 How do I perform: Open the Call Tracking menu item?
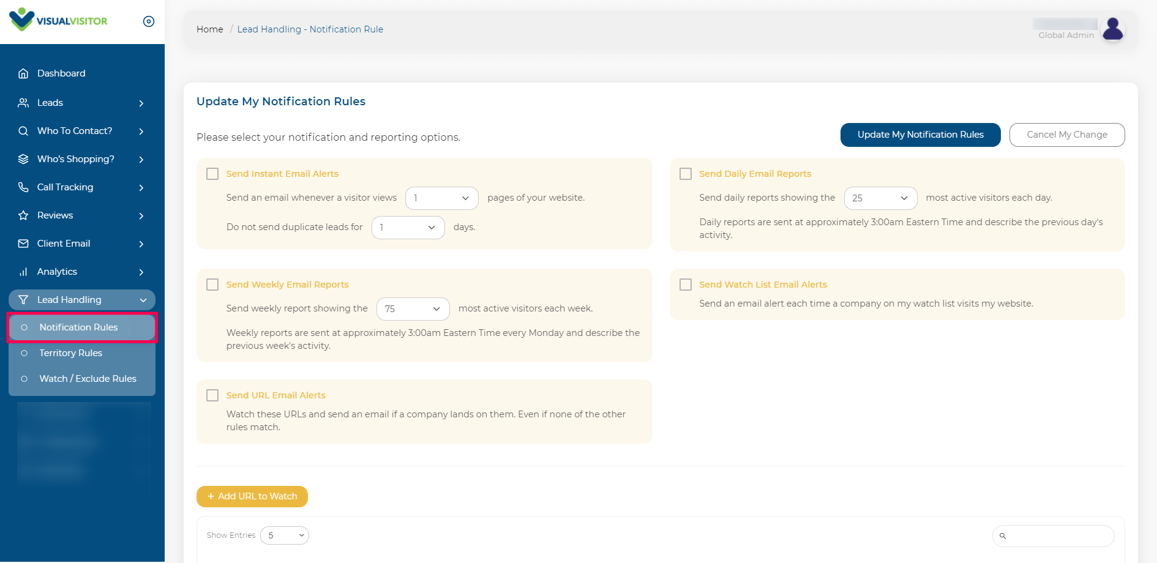coord(82,187)
